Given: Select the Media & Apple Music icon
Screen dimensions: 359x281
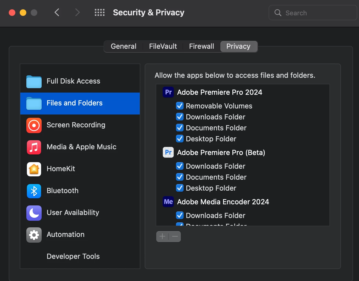Looking at the screenshot, I should tap(34, 147).
